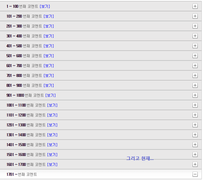Expand the 1001 ~ 1100 comments plus icon
The height and width of the screenshot is (180, 203).
(195, 105)
